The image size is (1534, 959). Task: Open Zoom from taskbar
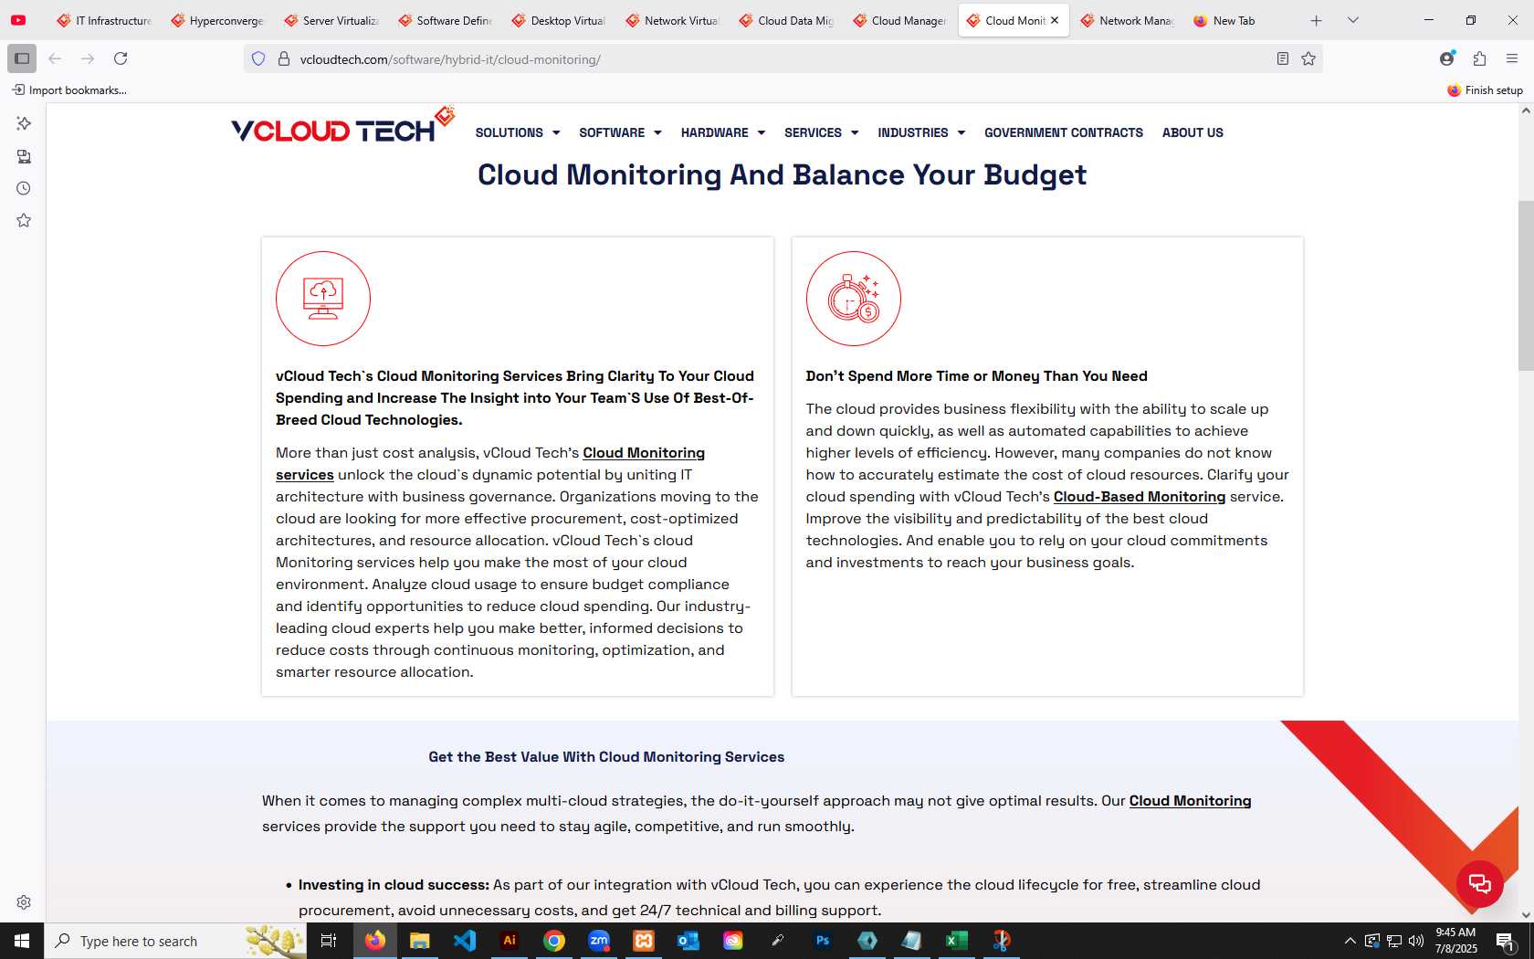click(x=599, y=941)
